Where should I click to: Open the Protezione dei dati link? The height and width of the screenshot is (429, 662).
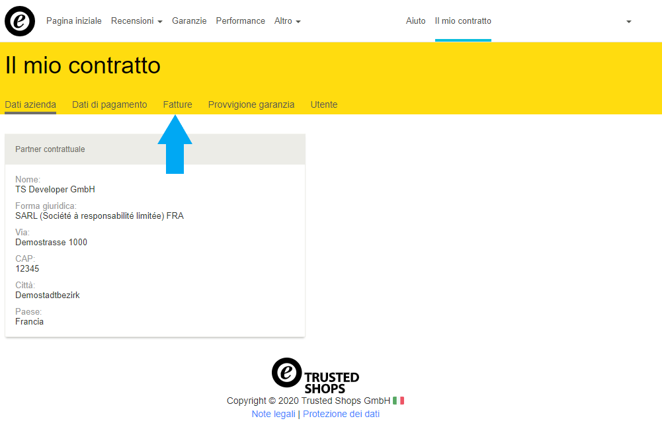[x=341, y=414]
